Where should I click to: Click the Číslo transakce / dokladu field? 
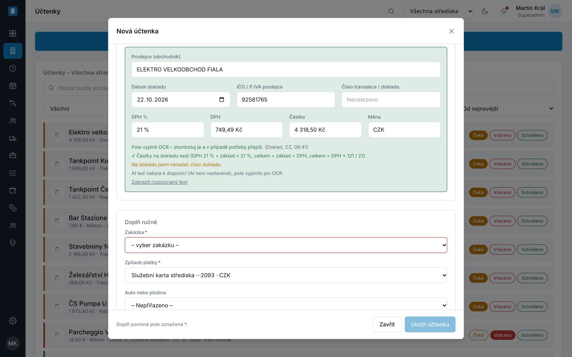[x=391, y=100]
